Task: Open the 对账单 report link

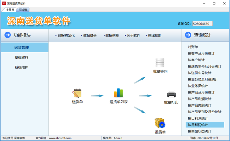Action: click(193, 47)
